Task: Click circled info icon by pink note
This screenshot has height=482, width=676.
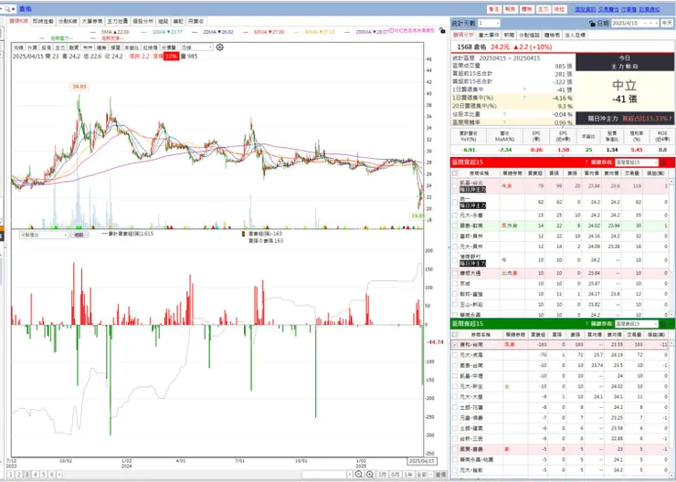Action: [x=391, y=31]
